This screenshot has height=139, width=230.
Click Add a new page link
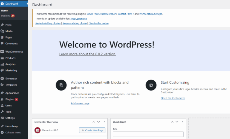click(x=80, y=103)
